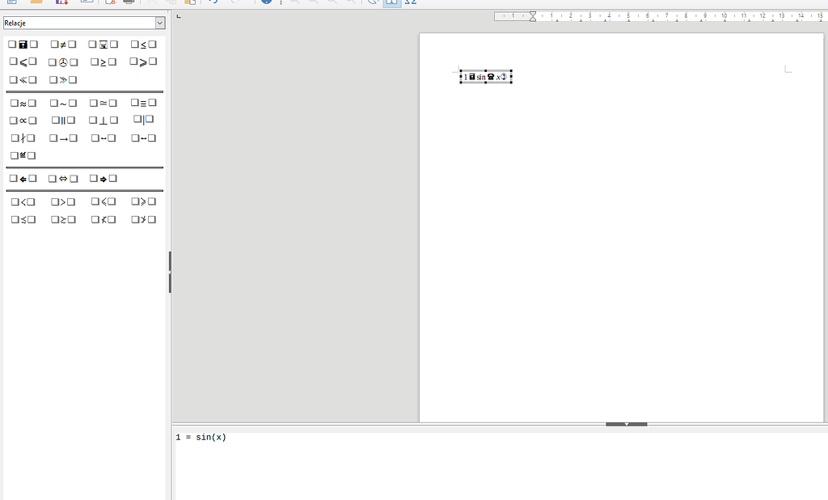Insert the double left arrow (⇐)
The image size is (828, 500).
tap(23, 179)
